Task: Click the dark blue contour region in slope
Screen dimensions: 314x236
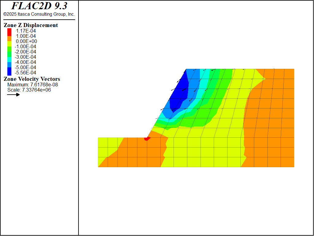Action: pos(180,92)
